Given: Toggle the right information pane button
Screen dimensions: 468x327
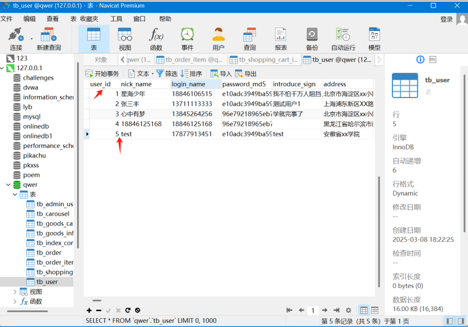Looking at the screenshot, I should [x=460, y=321].
